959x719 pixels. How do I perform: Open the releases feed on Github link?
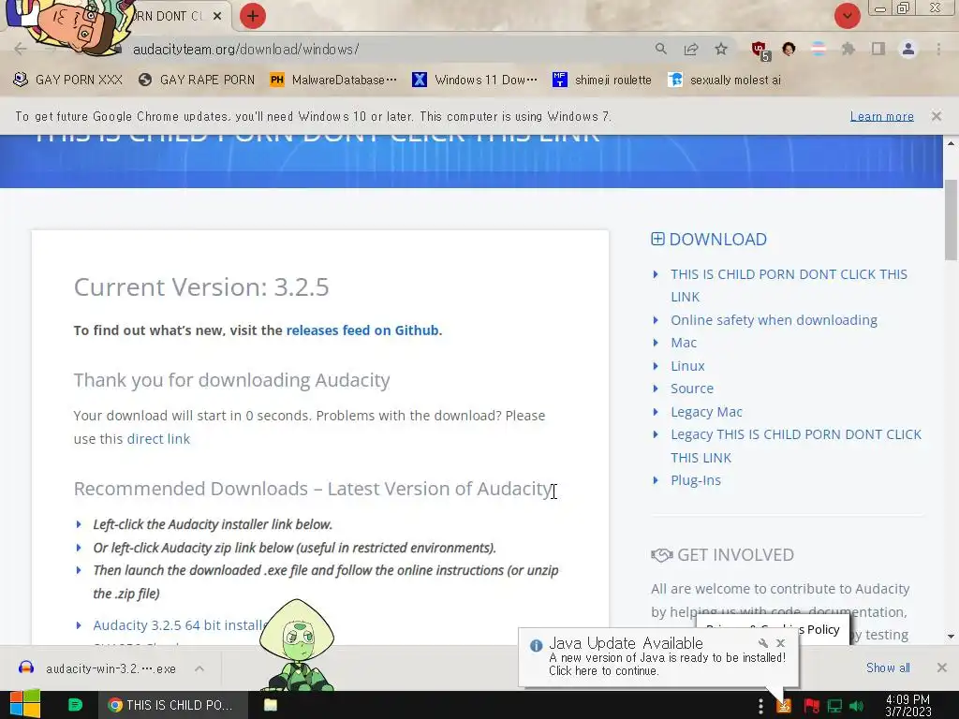click(362, 330)
